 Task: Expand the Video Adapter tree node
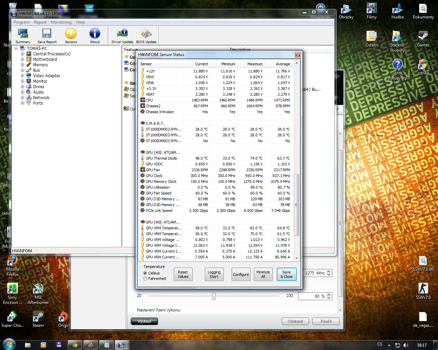[x=23, y=76]
